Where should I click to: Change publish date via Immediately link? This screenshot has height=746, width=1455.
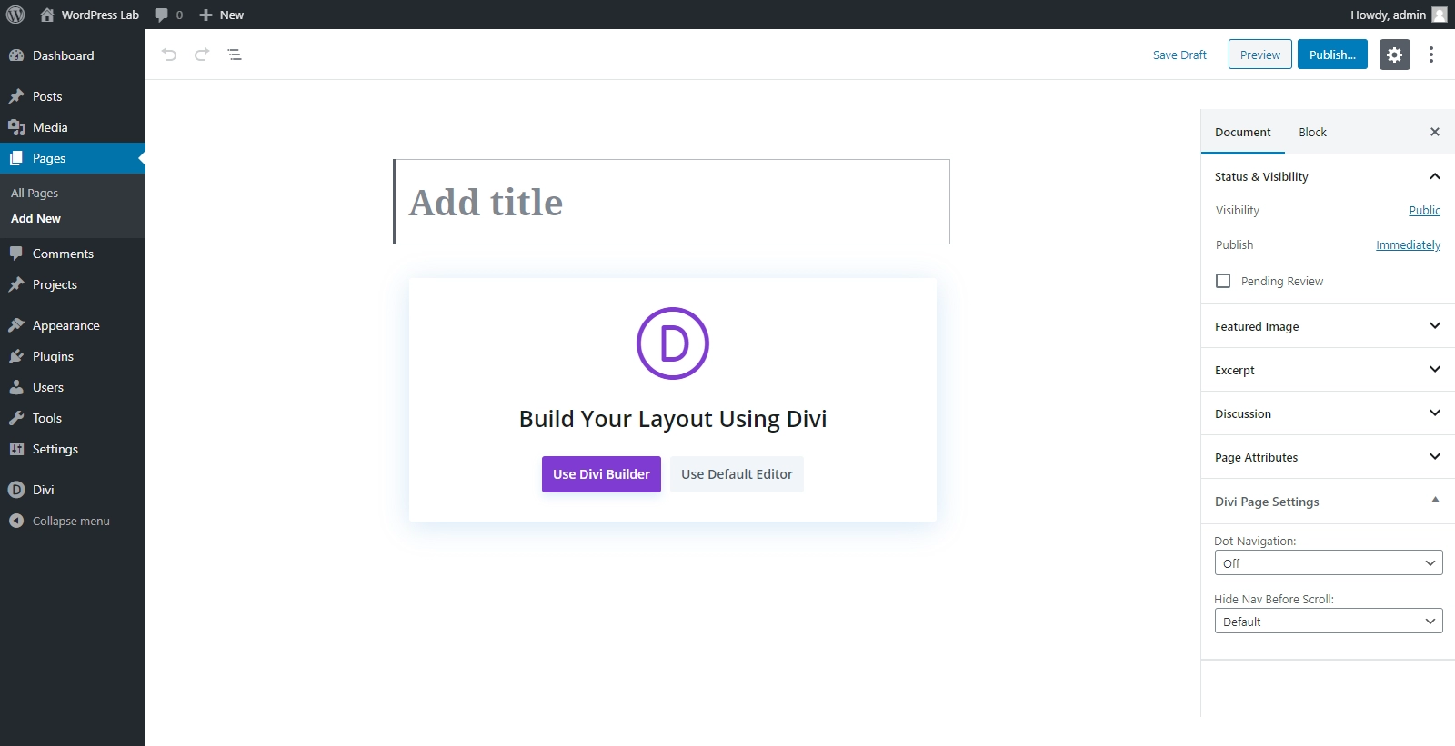pyautogui.click(x=1408, y=244)
